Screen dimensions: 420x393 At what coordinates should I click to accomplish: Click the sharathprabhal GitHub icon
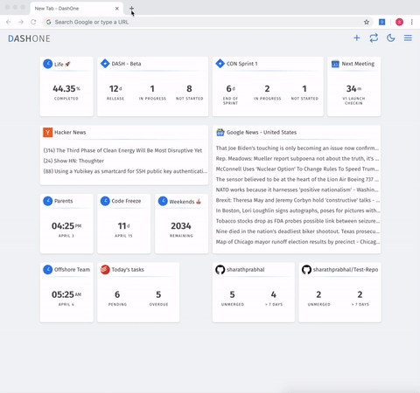[x=220, y=270]
